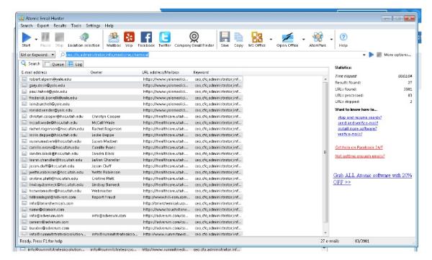
Task: Click envelope icon of robert.alpern@yale.edu row
Action: (24, 79)
